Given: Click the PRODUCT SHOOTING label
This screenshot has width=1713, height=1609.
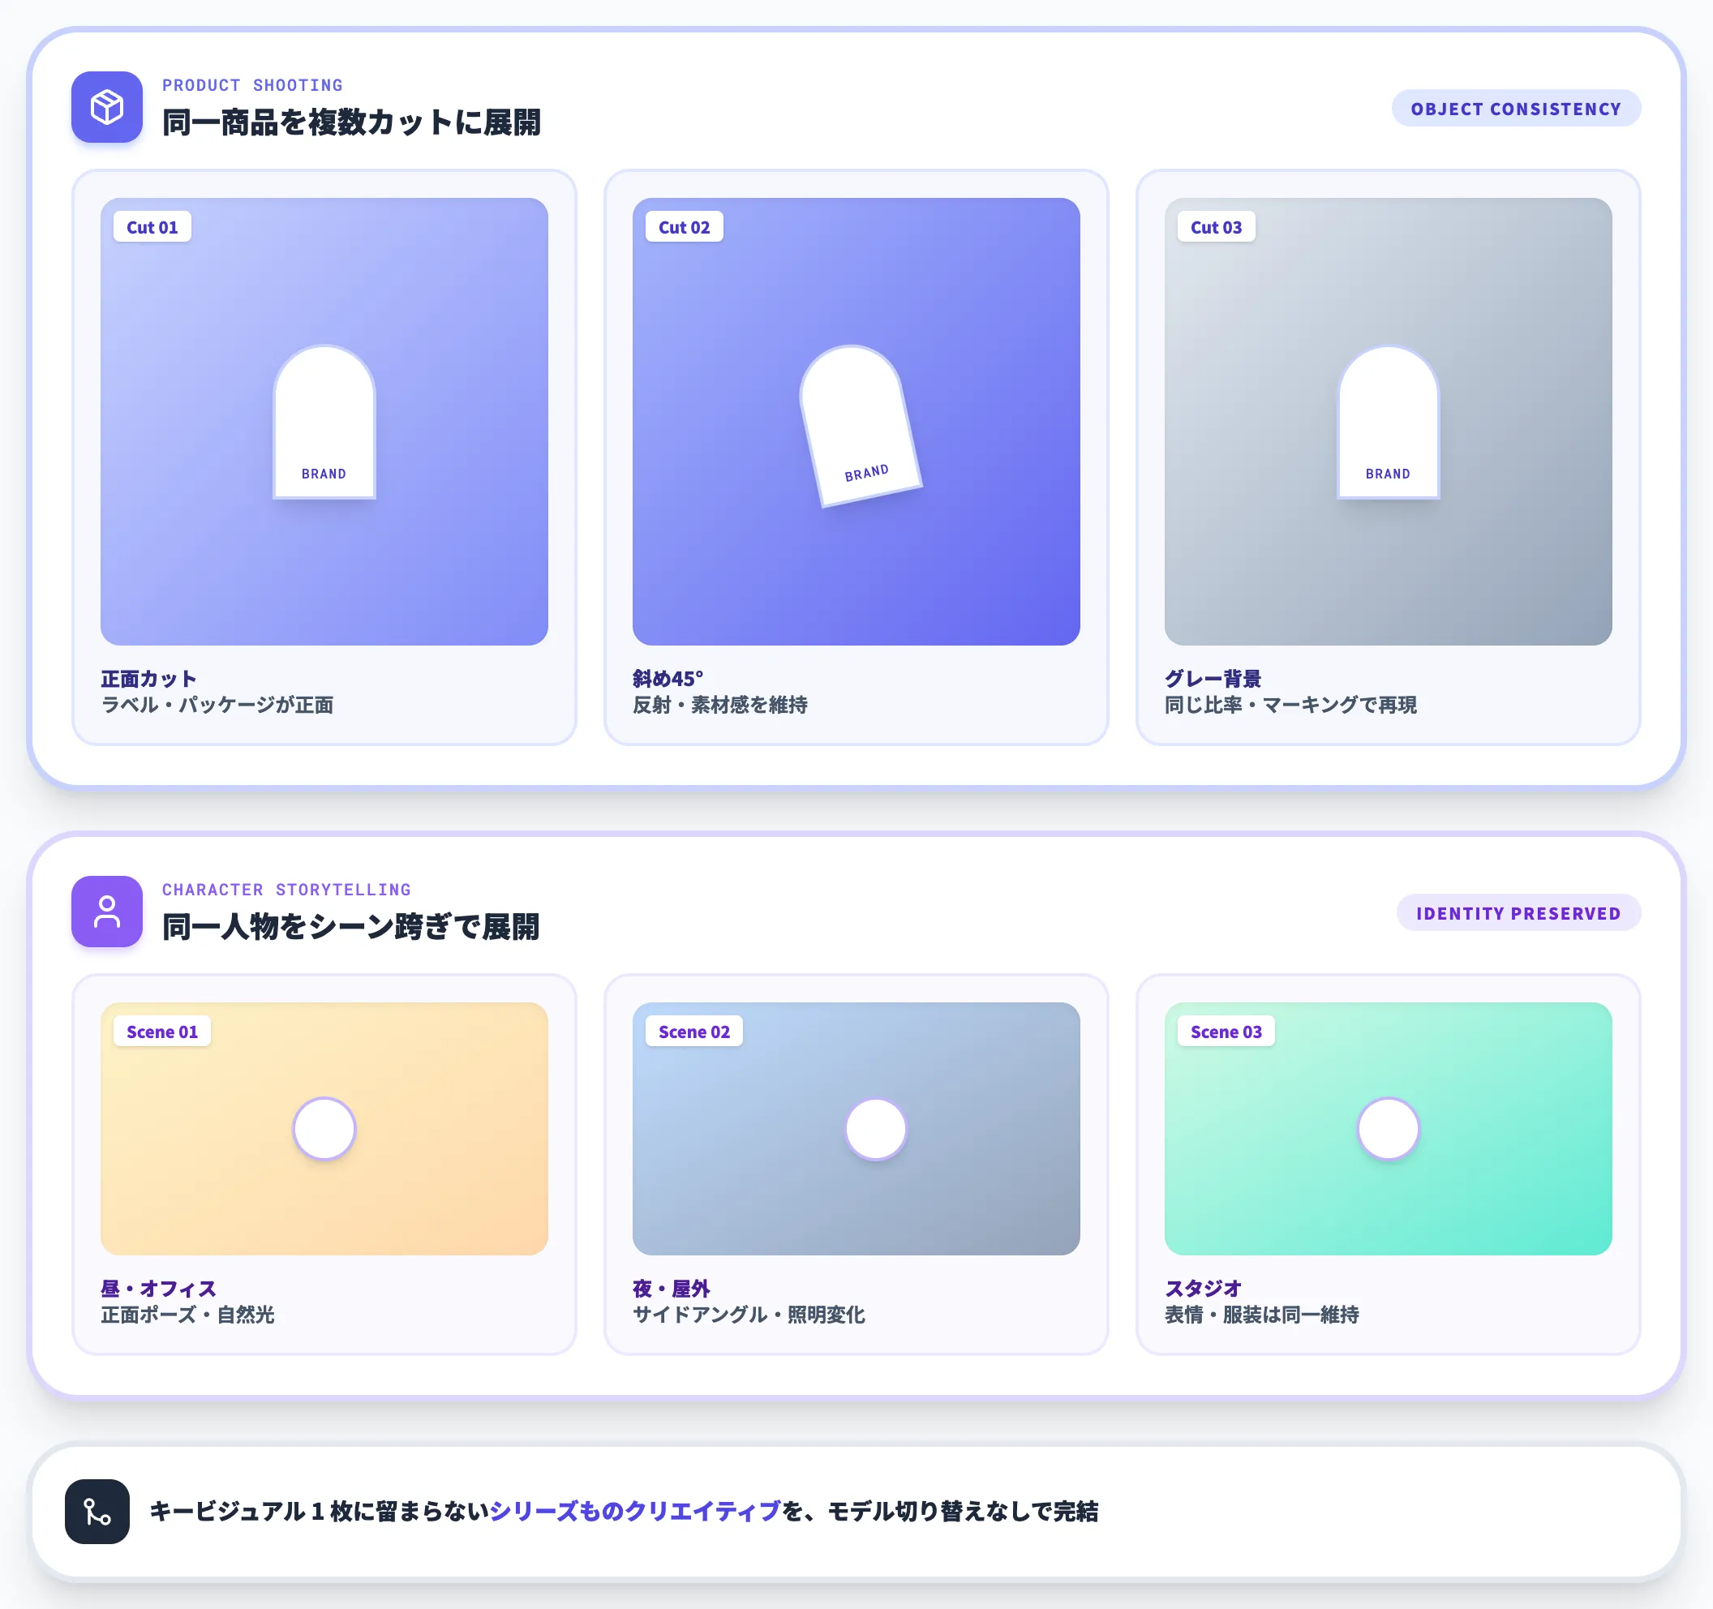Looking at the screenshot, I should click(x=252, y=85).
